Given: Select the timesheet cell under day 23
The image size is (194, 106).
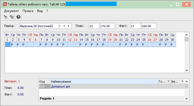Looking at the screenshot, I should [133, 45].
